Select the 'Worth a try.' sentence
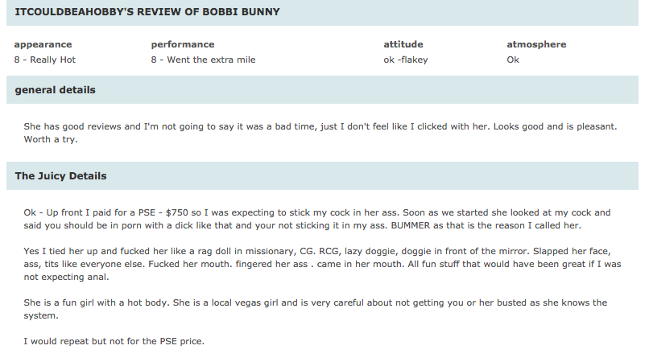 point(51,139)
